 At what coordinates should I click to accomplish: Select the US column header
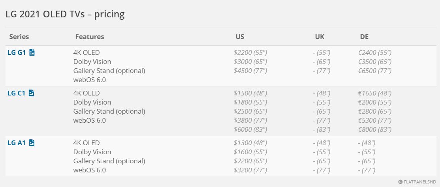[x=240, y=37]
